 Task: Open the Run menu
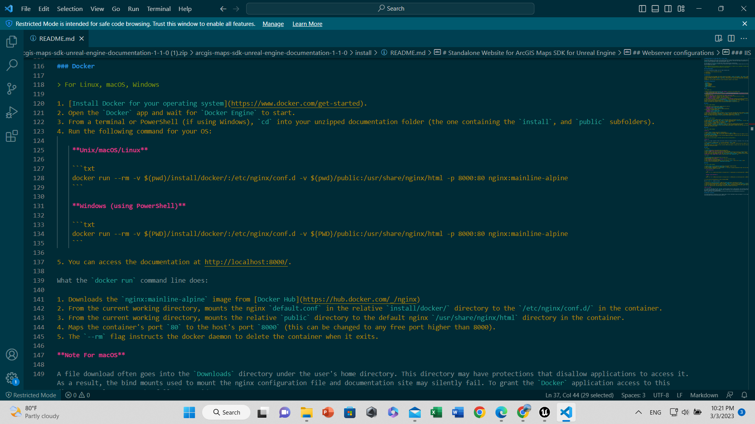tap(133, 9)
